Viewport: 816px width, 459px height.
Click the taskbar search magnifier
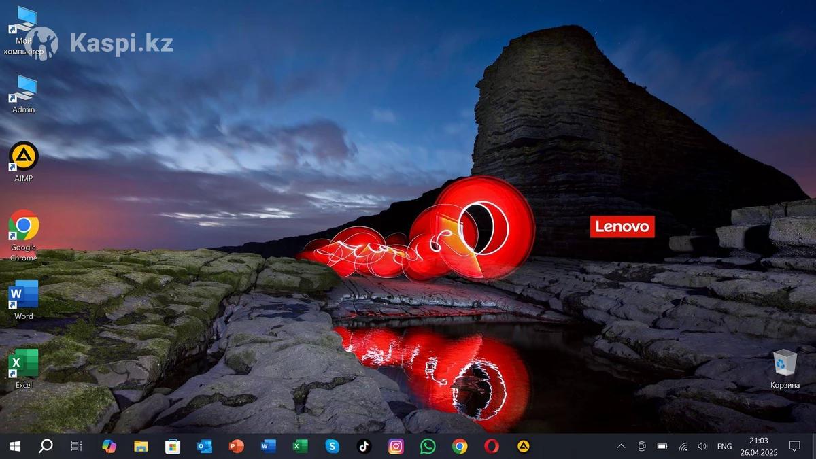46,446
